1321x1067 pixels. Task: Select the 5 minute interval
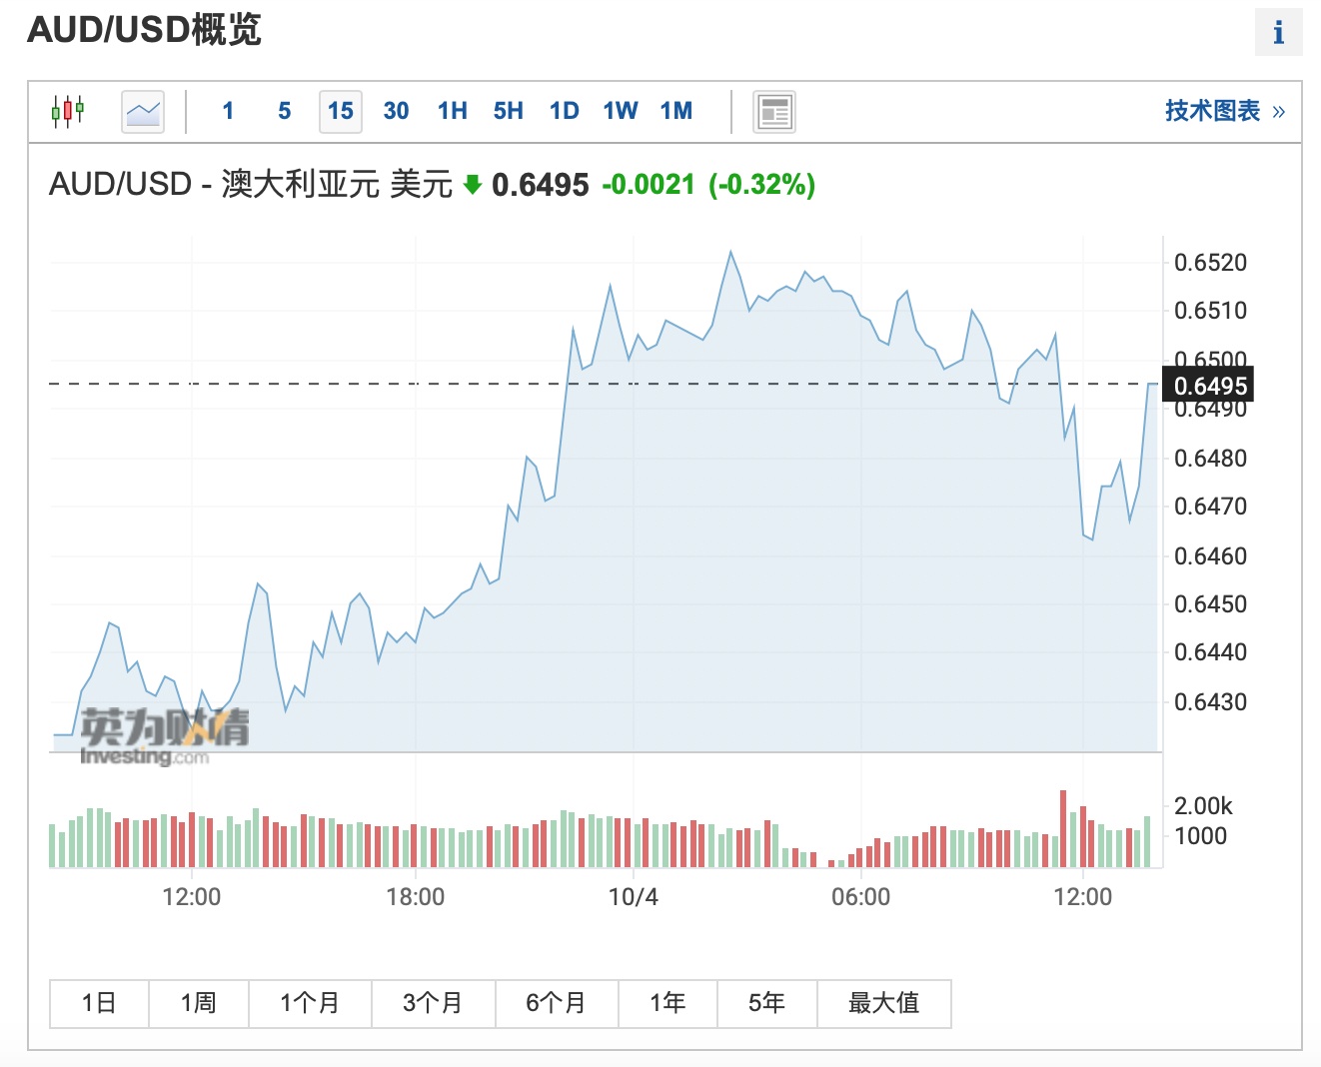[x=285, y=111]
